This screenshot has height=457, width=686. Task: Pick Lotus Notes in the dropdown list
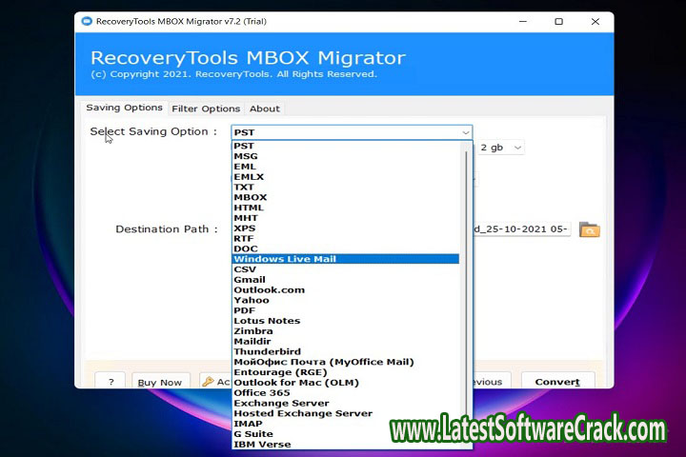[x=267, y=321]
